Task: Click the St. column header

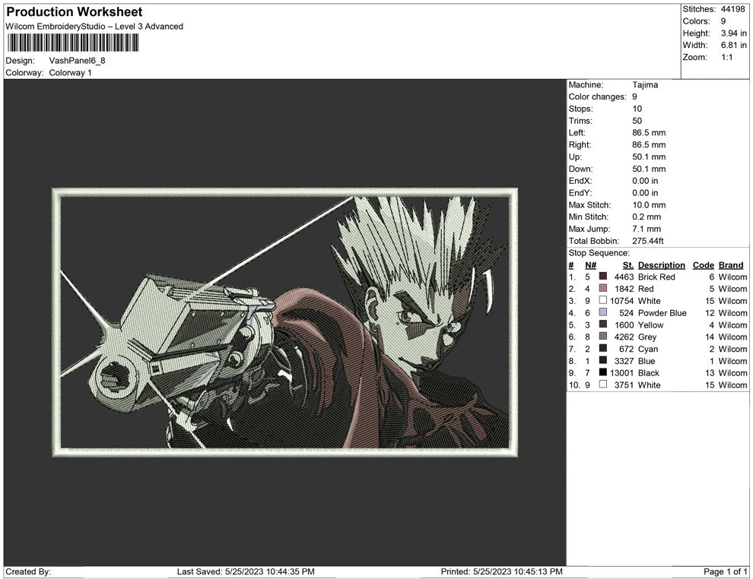Action: [627, 264]
